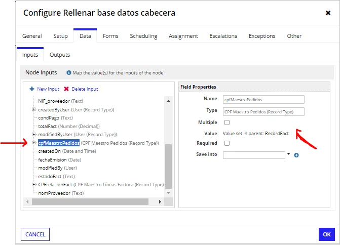340x245 pixels.
Task: Expand the modifiedByUser tree node
Action: 34,135
